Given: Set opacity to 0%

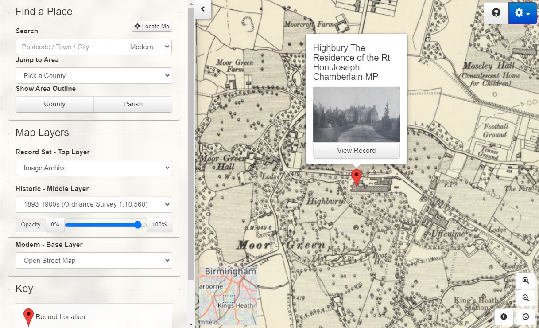Looking at the screenshot, I should 55,225.
